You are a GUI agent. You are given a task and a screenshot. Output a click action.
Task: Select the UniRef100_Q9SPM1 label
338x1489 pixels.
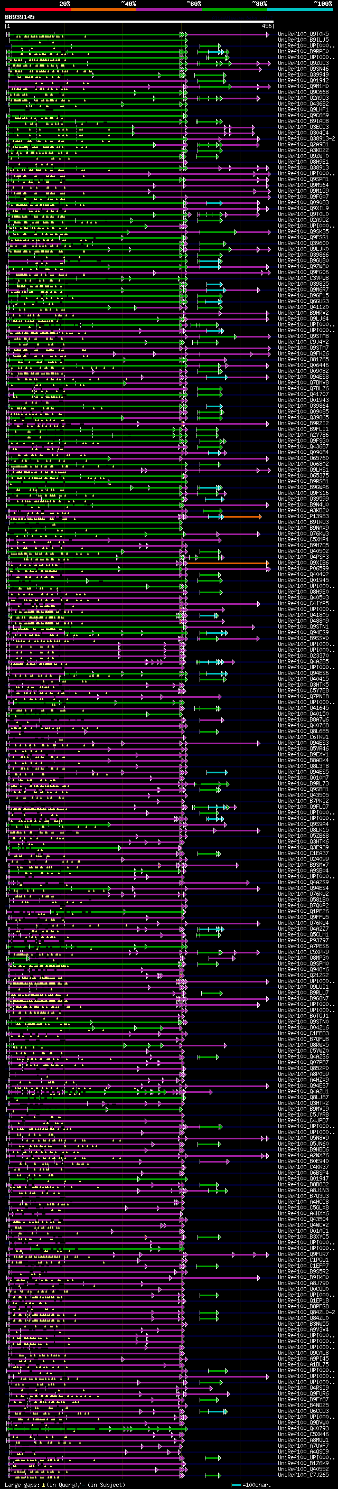[303, 179]
